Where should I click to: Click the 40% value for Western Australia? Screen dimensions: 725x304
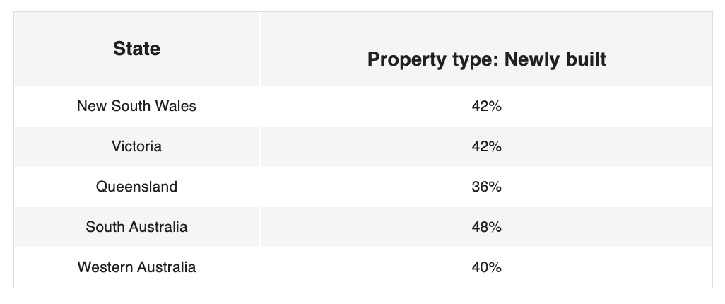486,268
